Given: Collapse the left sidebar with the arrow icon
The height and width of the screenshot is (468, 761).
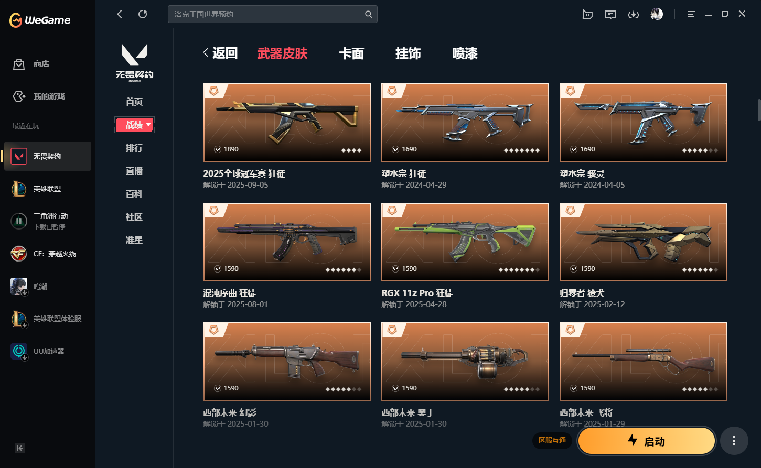Looking at the screenshot, I should click(x=20, y=448).
